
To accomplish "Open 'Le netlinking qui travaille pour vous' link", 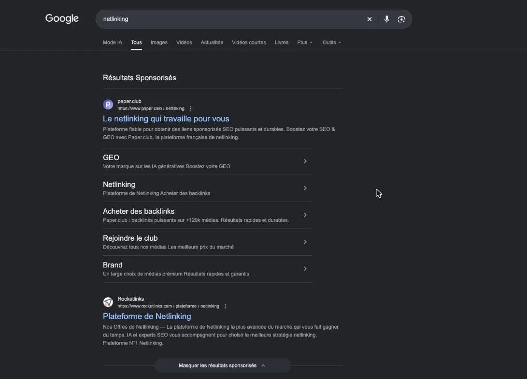I will (166, 119).
